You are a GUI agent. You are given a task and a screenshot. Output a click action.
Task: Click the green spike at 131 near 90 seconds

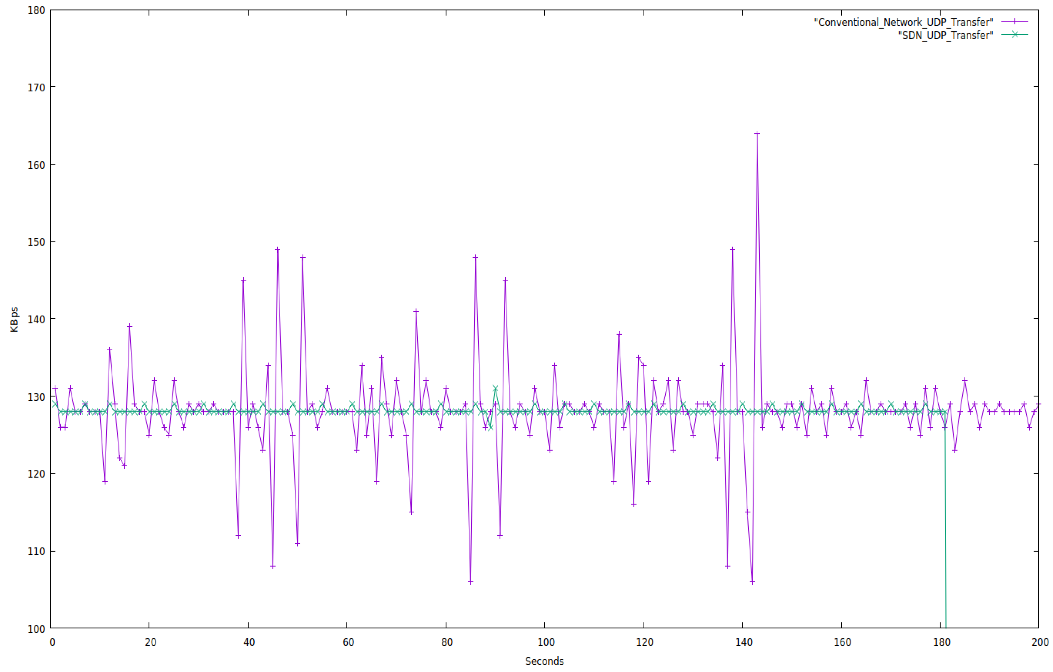pos(495,389)
